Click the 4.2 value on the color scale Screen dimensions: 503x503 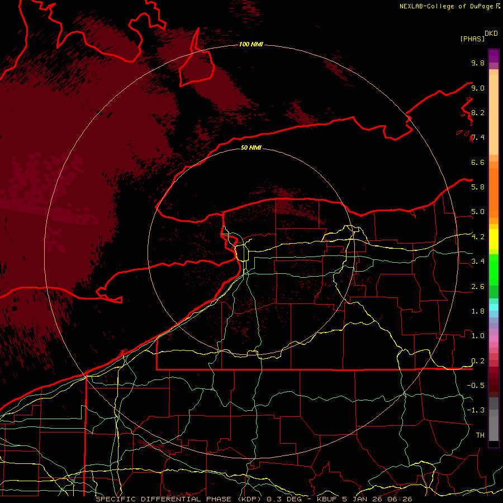coord(478,237)
